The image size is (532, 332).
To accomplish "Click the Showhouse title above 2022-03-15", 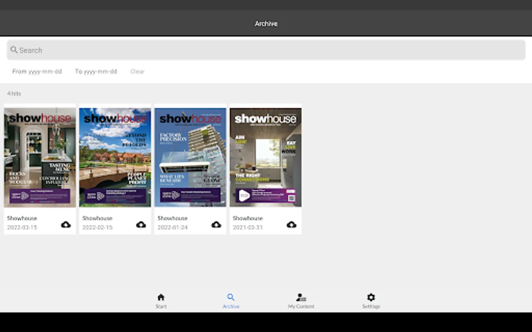I will click(22, 218).
